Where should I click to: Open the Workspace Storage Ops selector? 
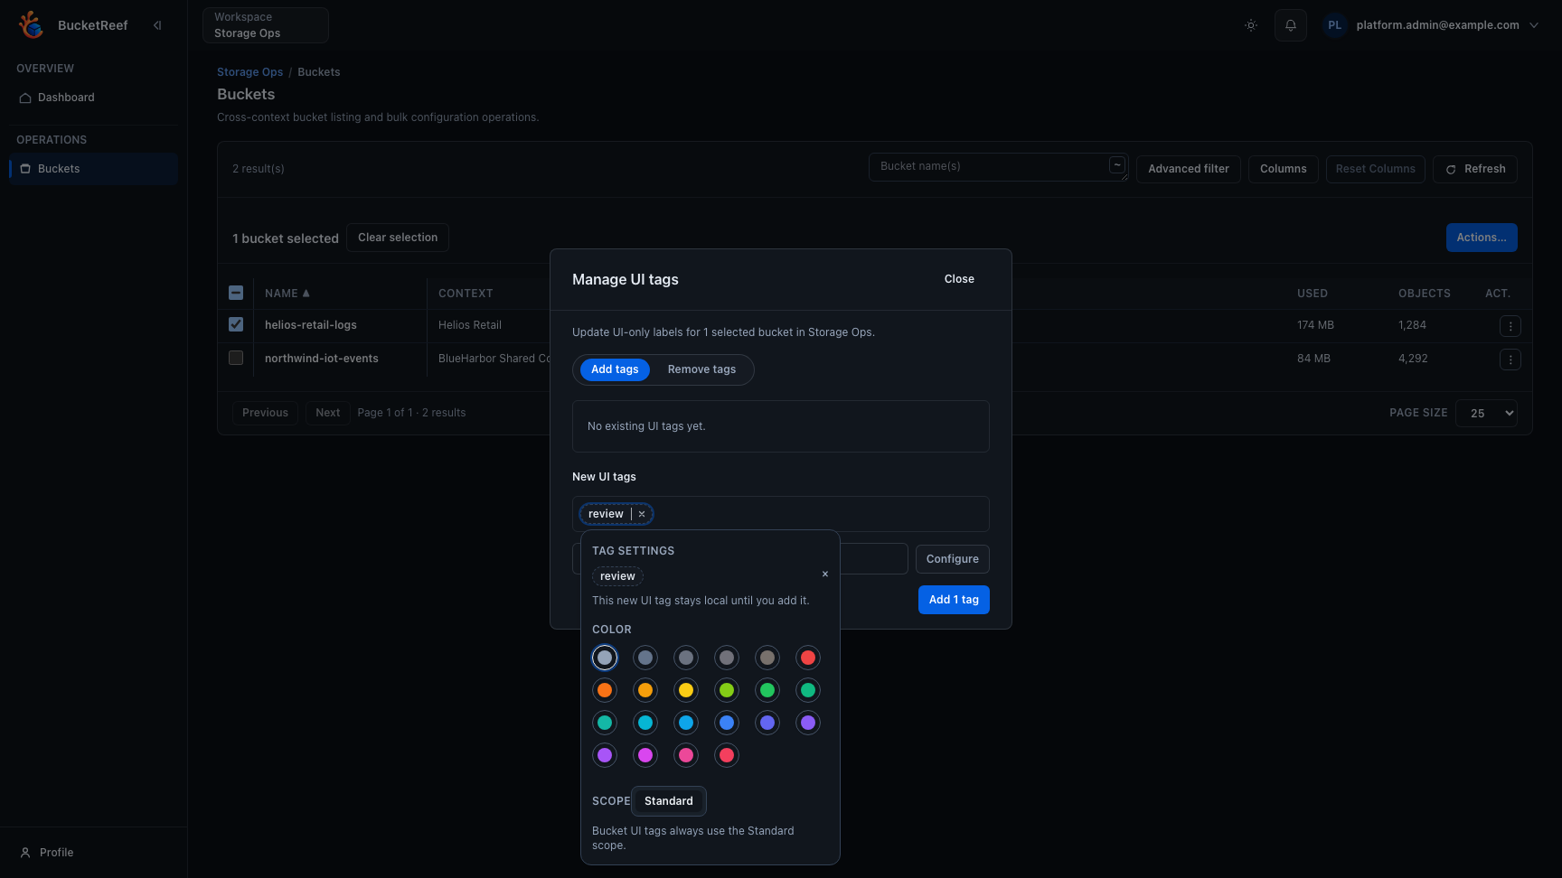click(266, 25)
